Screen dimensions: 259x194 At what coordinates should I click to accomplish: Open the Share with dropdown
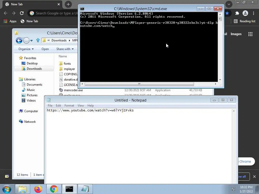65,49
